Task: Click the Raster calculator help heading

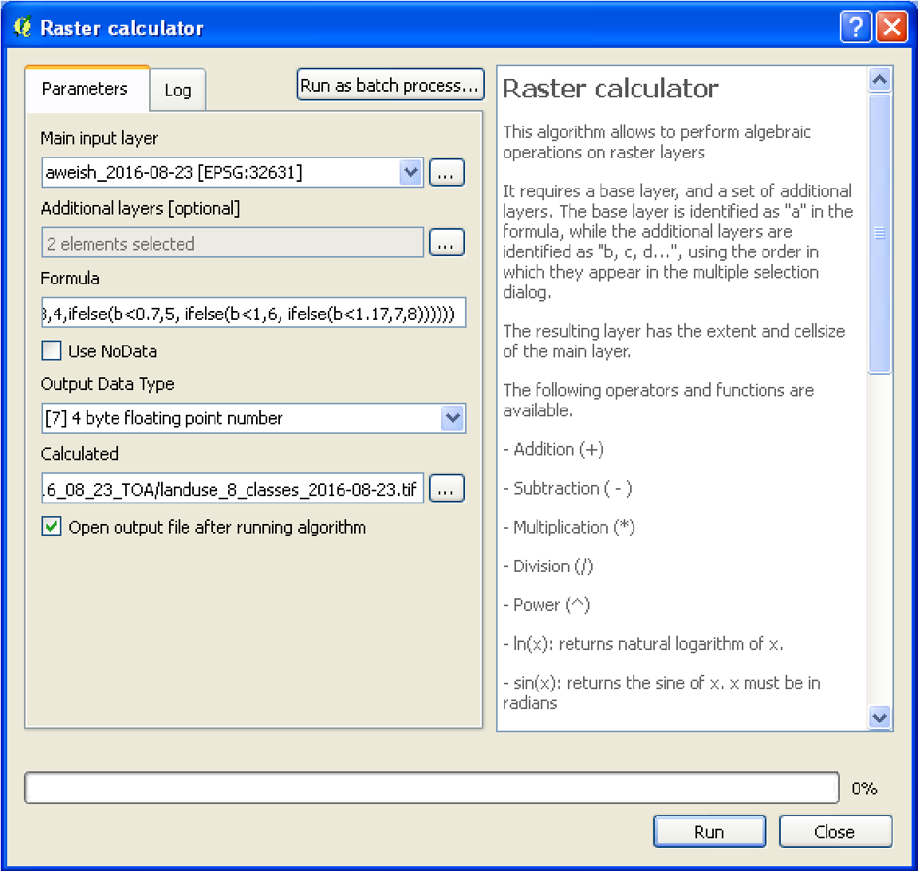Action: [x=611, y=89]
